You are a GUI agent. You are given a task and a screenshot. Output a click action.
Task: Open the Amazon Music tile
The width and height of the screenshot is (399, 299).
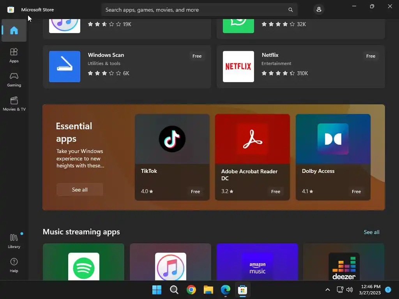tap(257, 262)
